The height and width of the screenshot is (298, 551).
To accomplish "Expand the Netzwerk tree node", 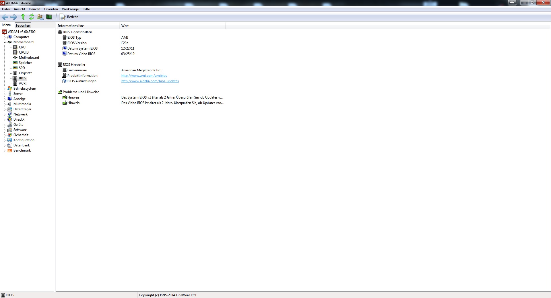I will pos(5,115).
